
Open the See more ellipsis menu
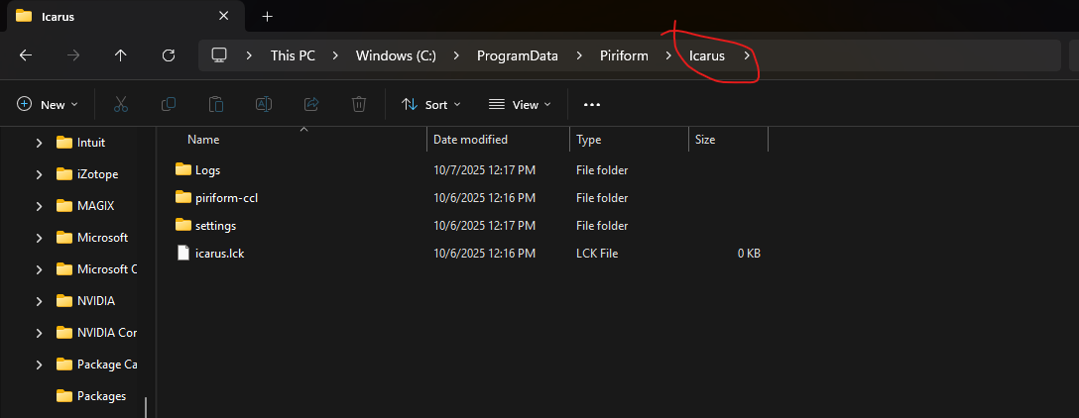(x=592, y=104)
